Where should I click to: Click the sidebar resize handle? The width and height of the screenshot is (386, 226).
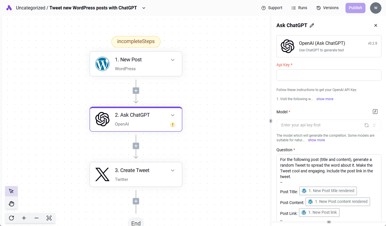pos(271,121)
